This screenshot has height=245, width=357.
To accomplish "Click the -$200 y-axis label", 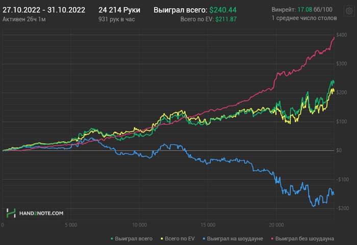I will click(342, 208).
